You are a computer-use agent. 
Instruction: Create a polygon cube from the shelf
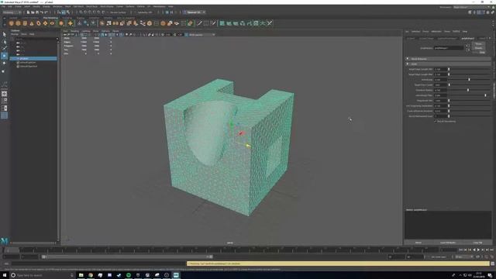[18, 23]
